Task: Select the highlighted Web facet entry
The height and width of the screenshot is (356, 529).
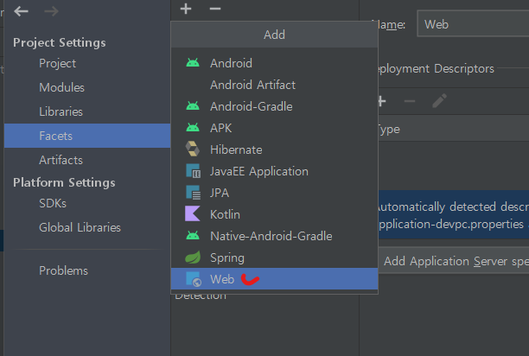Action: 274,279
